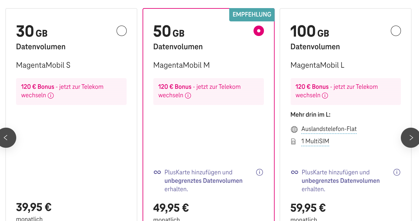
Task: Select the 30 GB MagentaMobil S radio button
Action: (x=121, y=31)
